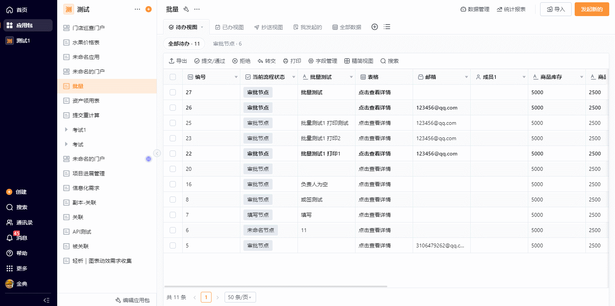The height and width of the screenshot is (306, 615).
Task: Open 字段管理 field management
Action: point(323,61)
